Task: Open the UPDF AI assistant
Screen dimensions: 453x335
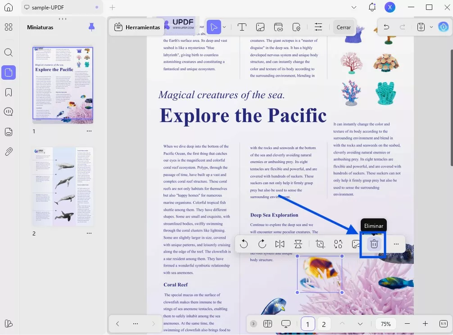Action: point(444,27)
